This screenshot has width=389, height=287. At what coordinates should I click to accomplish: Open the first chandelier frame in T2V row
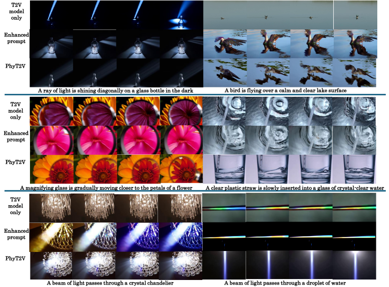coord(51,208)
